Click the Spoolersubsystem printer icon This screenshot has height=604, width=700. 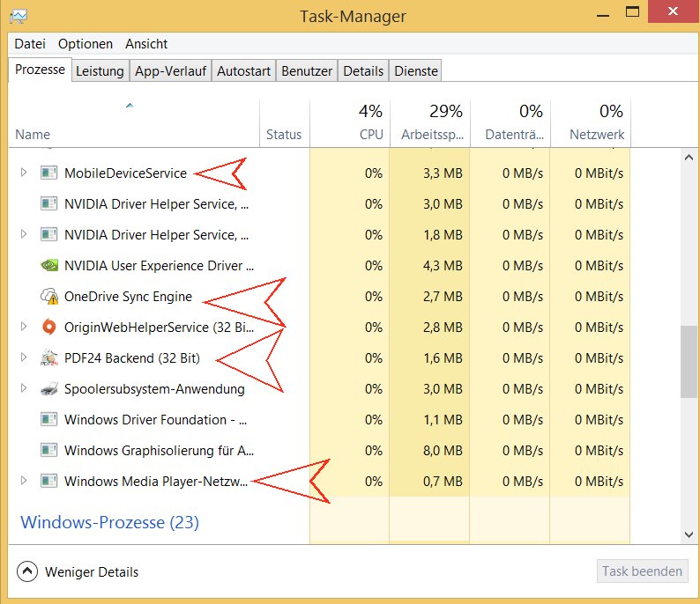[48, 389]
